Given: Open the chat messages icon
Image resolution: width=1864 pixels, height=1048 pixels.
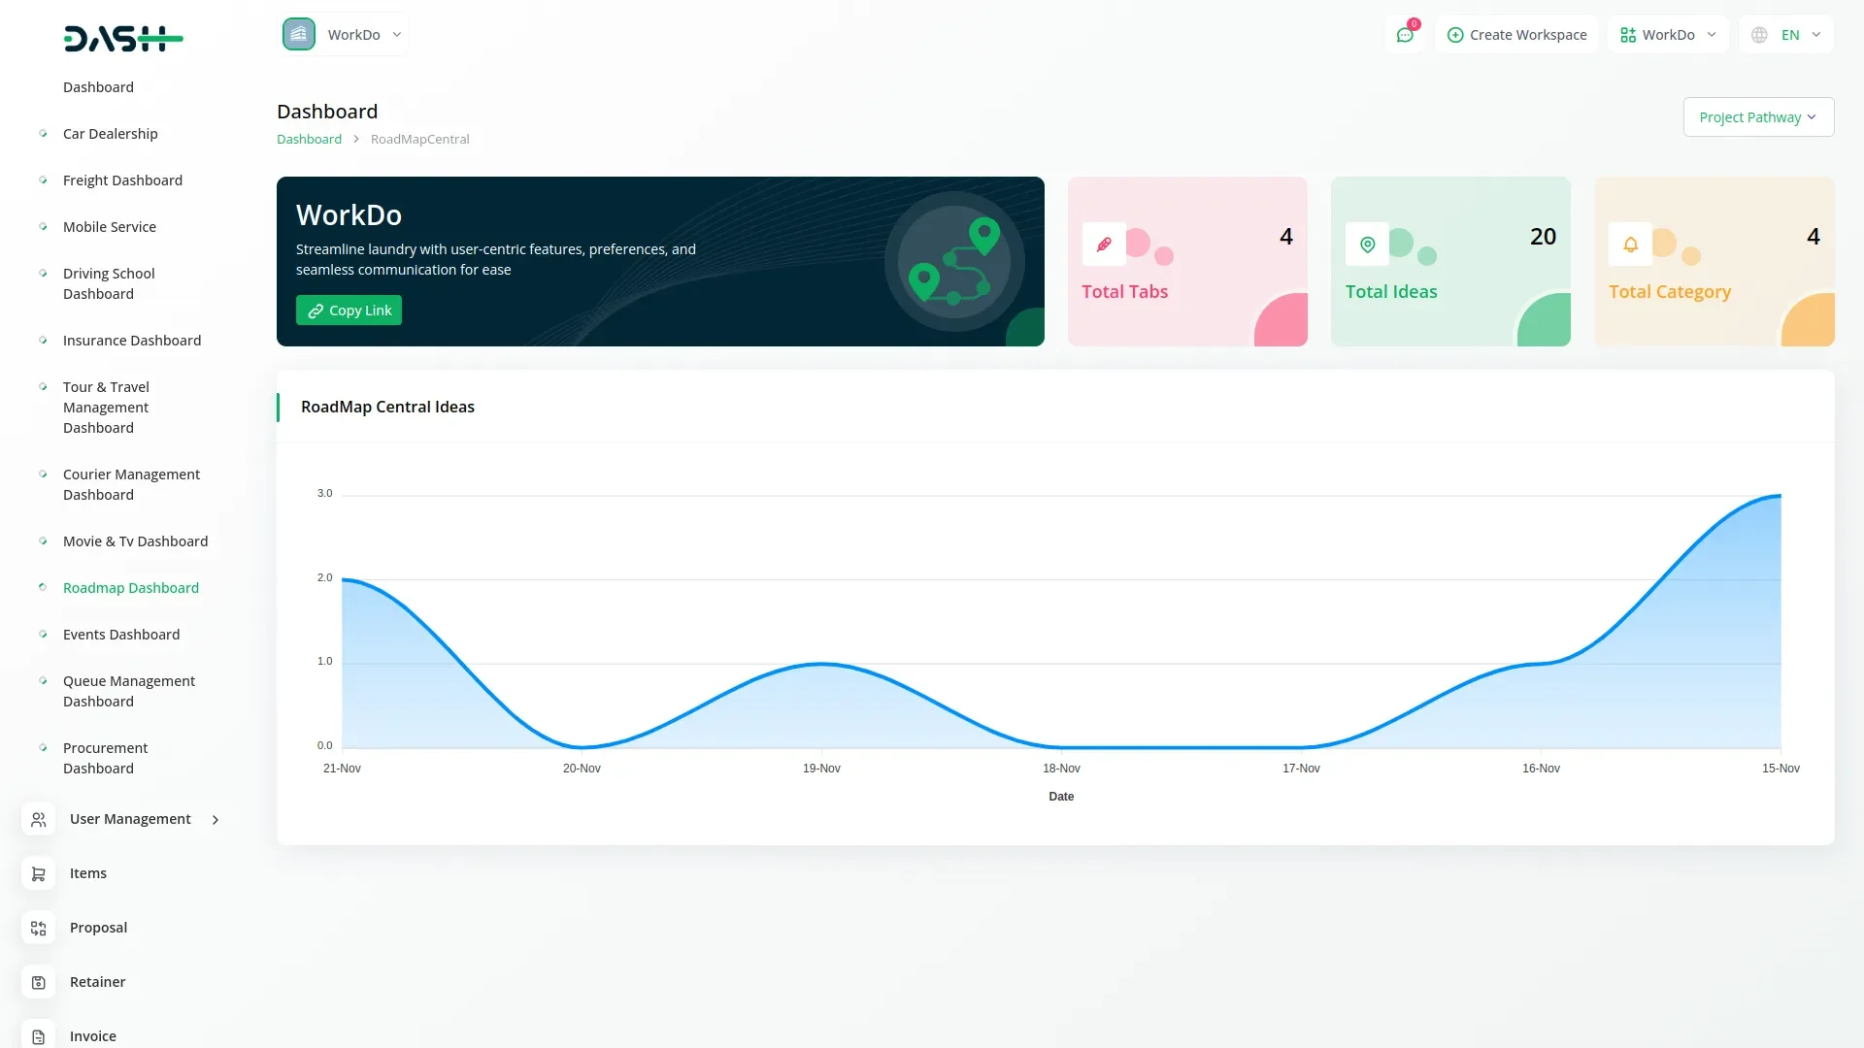Looking at the screenshot, I should (1405, 35).
